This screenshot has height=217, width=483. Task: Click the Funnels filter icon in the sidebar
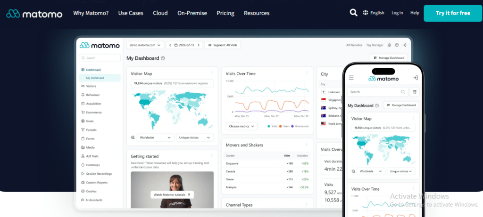pyautogui.click(x=83, y=130)
